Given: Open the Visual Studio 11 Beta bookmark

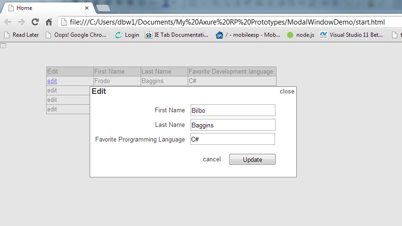Looking at the screenshot, I should pyautogui.click(x=352, y=35).
